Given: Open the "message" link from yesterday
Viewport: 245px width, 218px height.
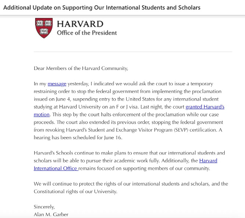Looking at the screenshot, I should (x=57, y=84).
